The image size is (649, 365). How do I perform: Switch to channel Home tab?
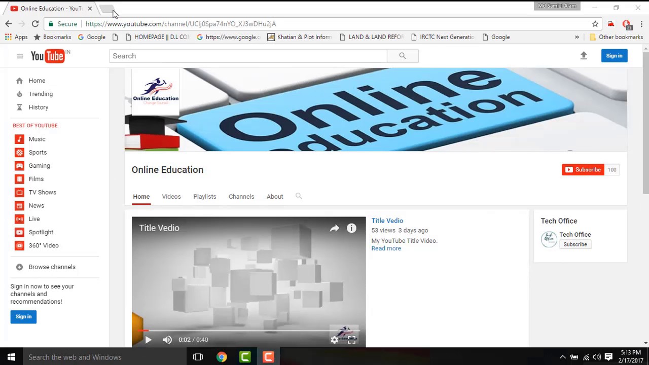point(141,197)
